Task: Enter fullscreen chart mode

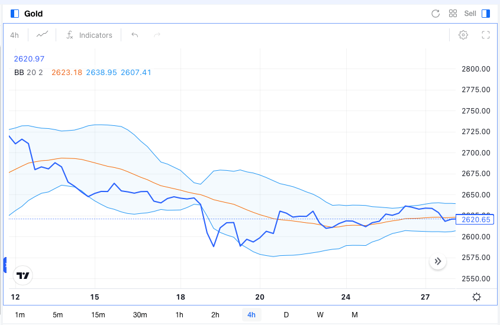Action: 486,35
